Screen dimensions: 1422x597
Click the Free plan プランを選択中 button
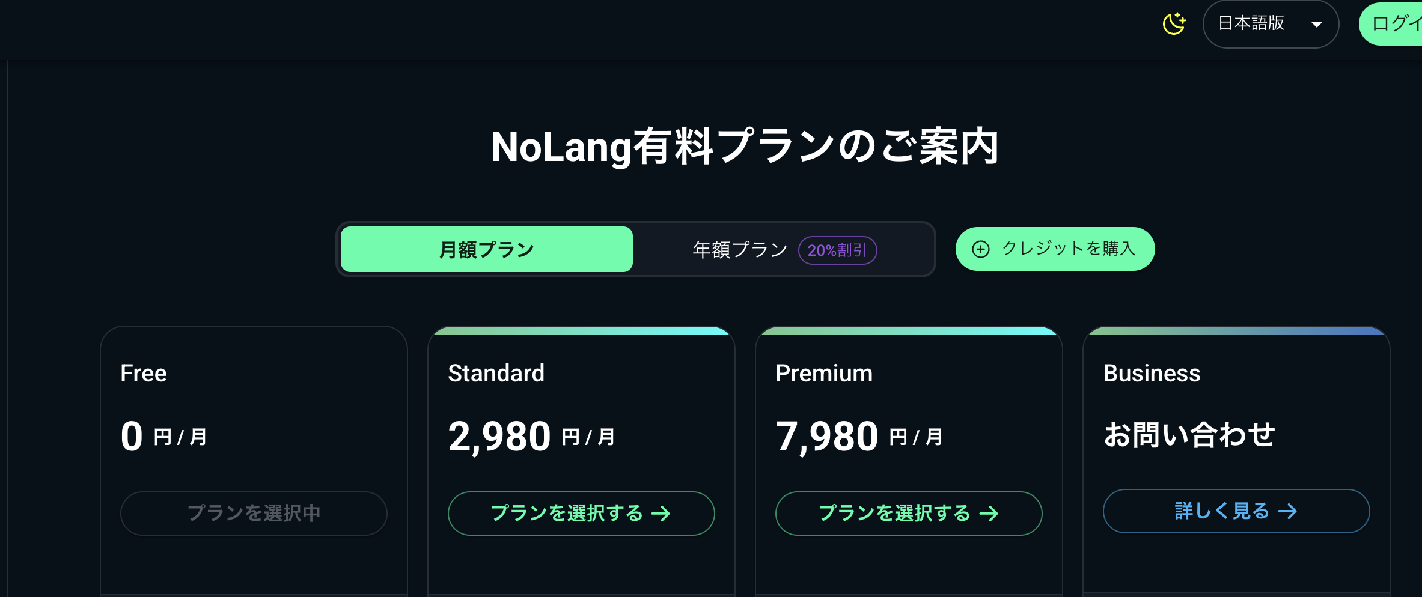254,514
